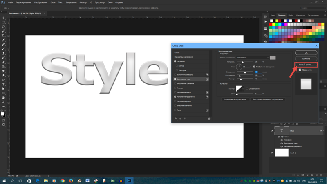Viewport: 327px width, 184px height.
Task: Hide the Style text layer
Action: click(272, 131)
